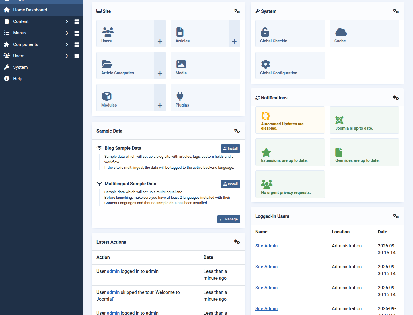Image resolution: width=413 pixels, height=315 pixels.
Task: Open System module settings gear
Action: tap(396, 11)
